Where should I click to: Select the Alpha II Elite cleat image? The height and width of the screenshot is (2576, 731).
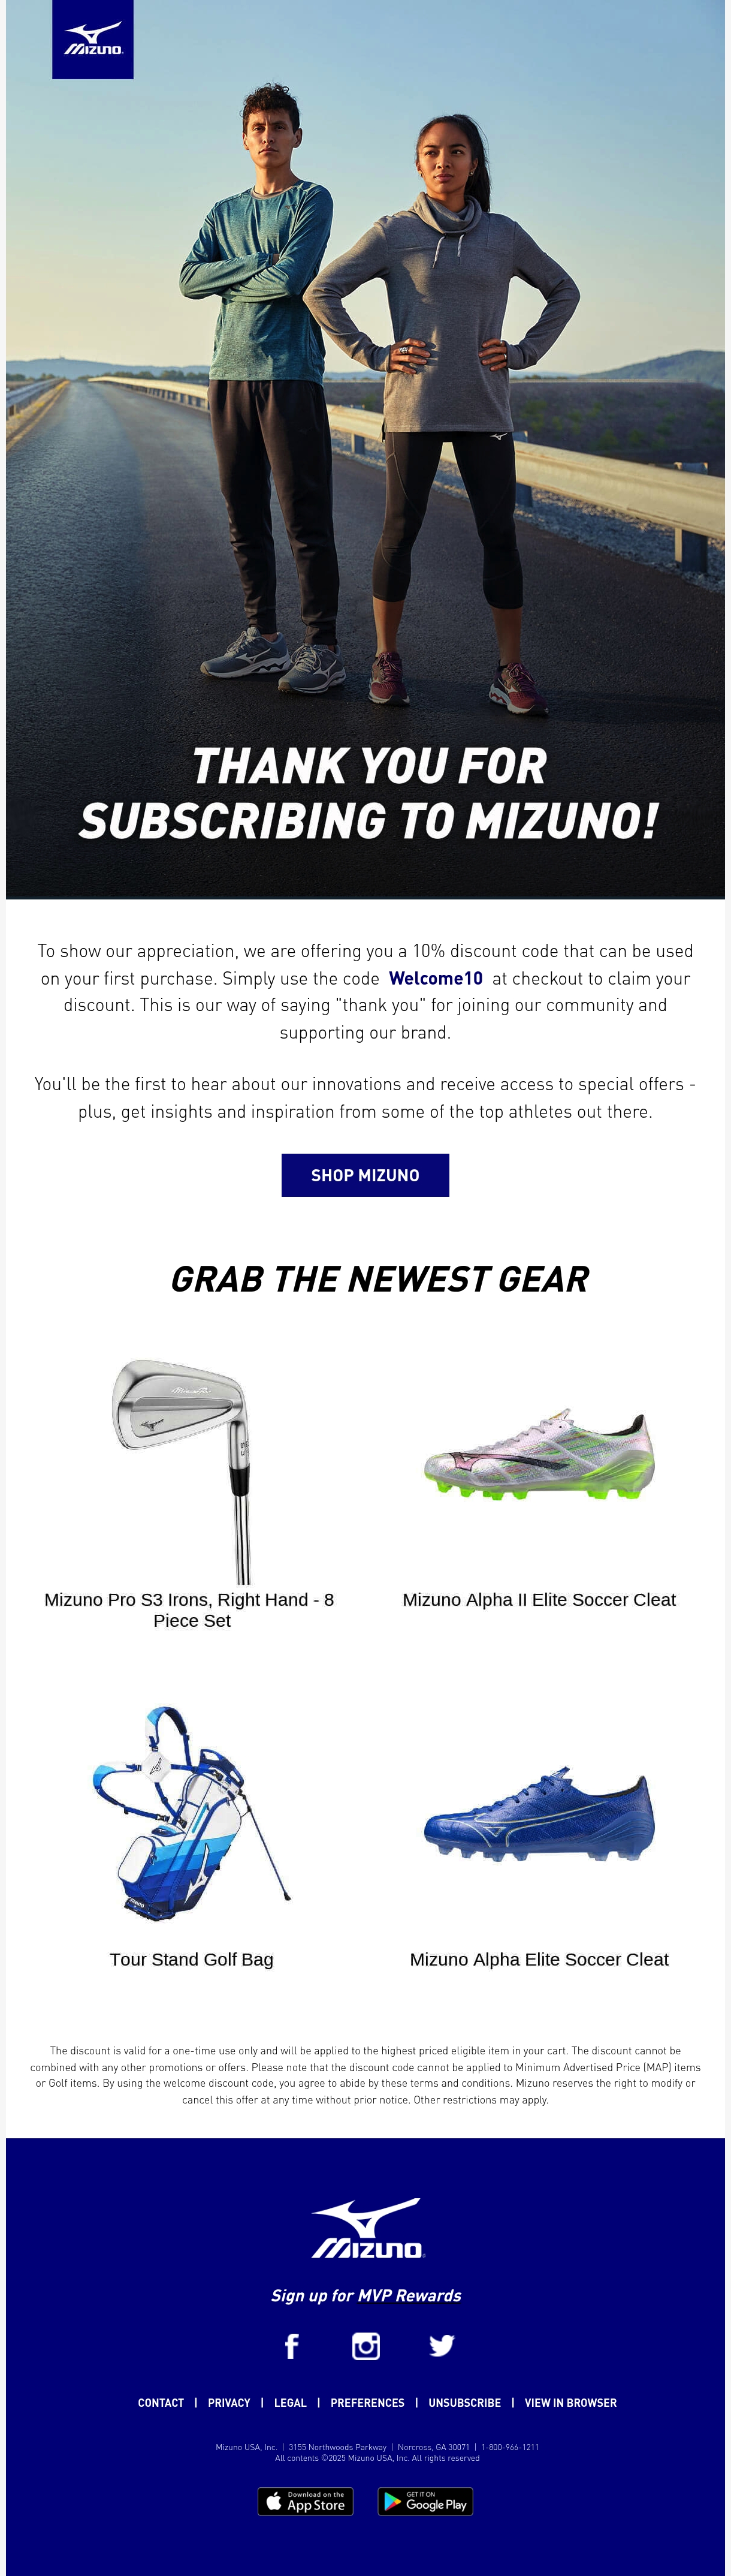tap(539, 1455)
